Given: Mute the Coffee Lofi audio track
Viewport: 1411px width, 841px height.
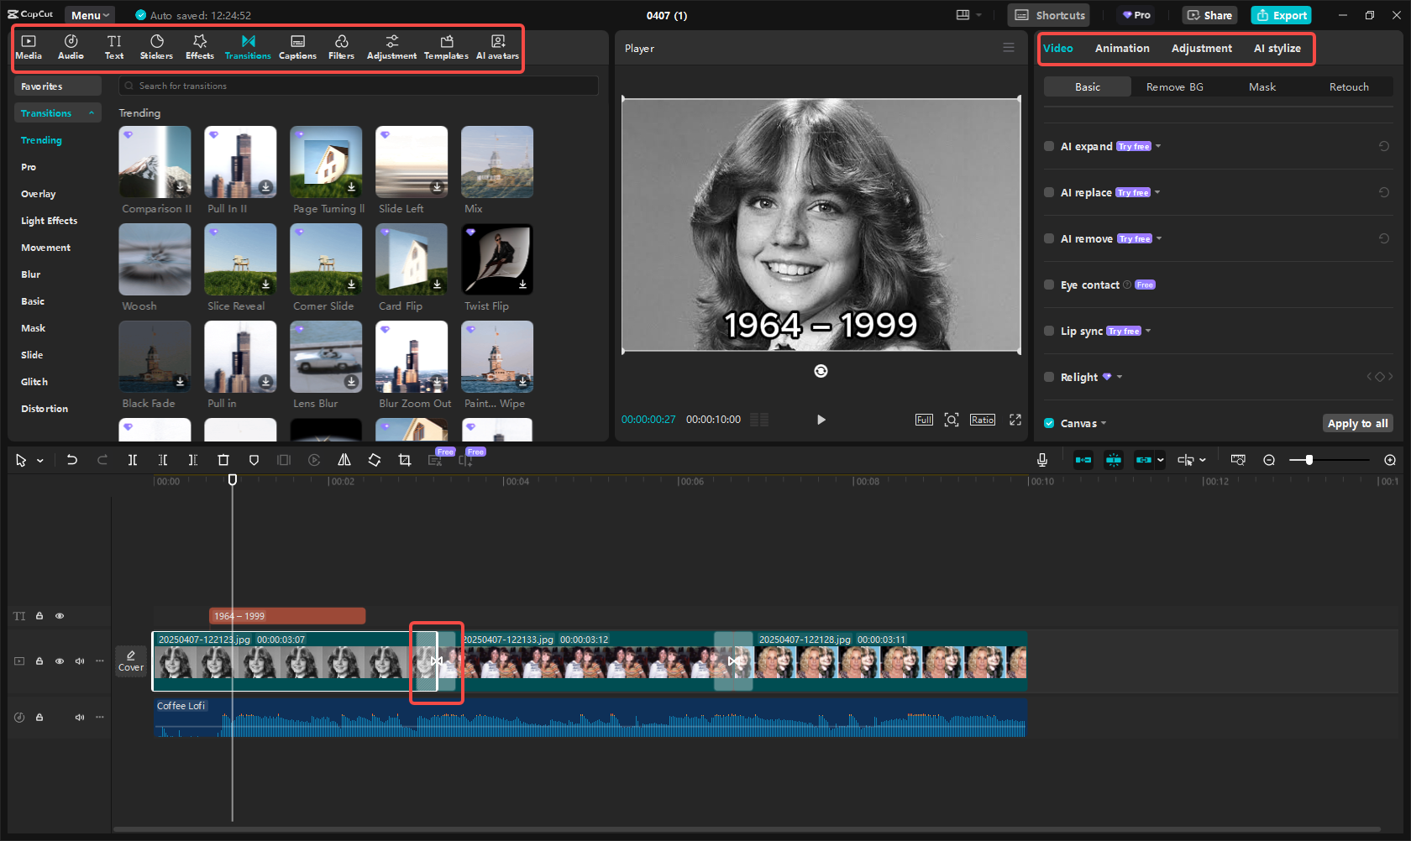Looking at the screenshot, I should pyautogui.click(x=79, y=718).
